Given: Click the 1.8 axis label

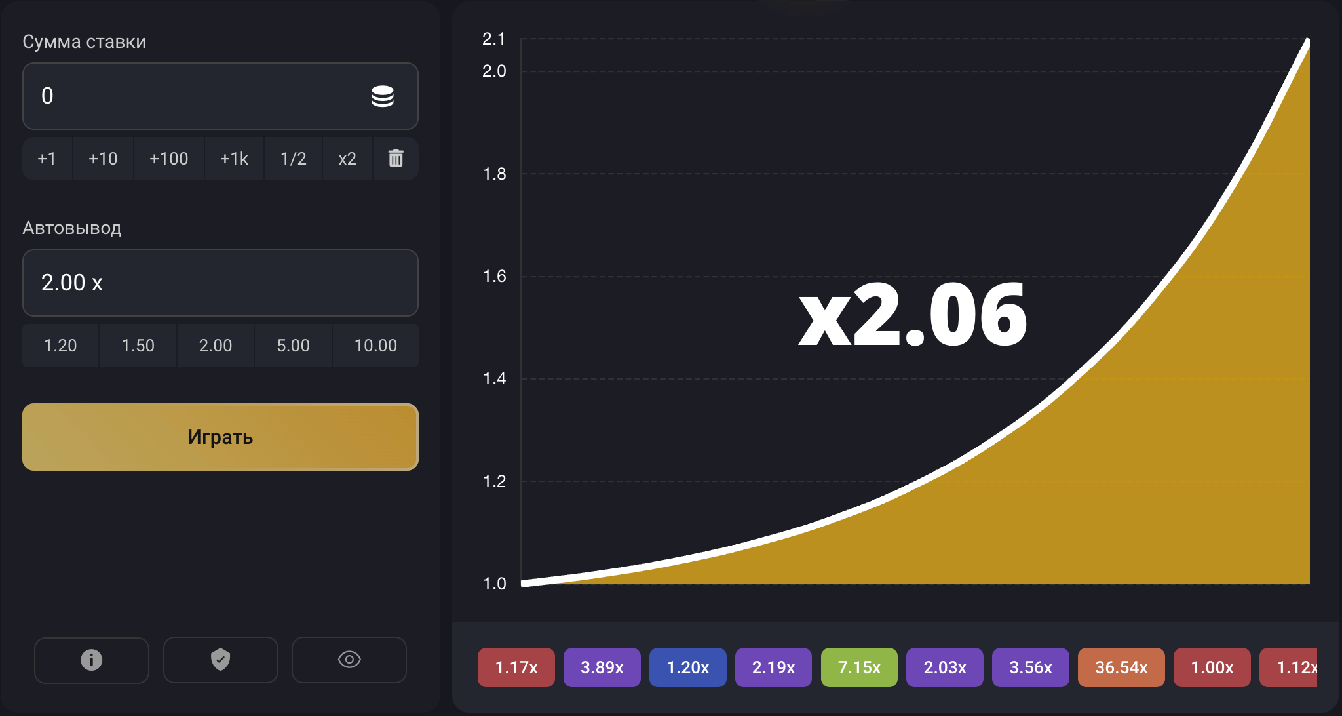Looking at the screenshot, I should click(x=494, y=174).
